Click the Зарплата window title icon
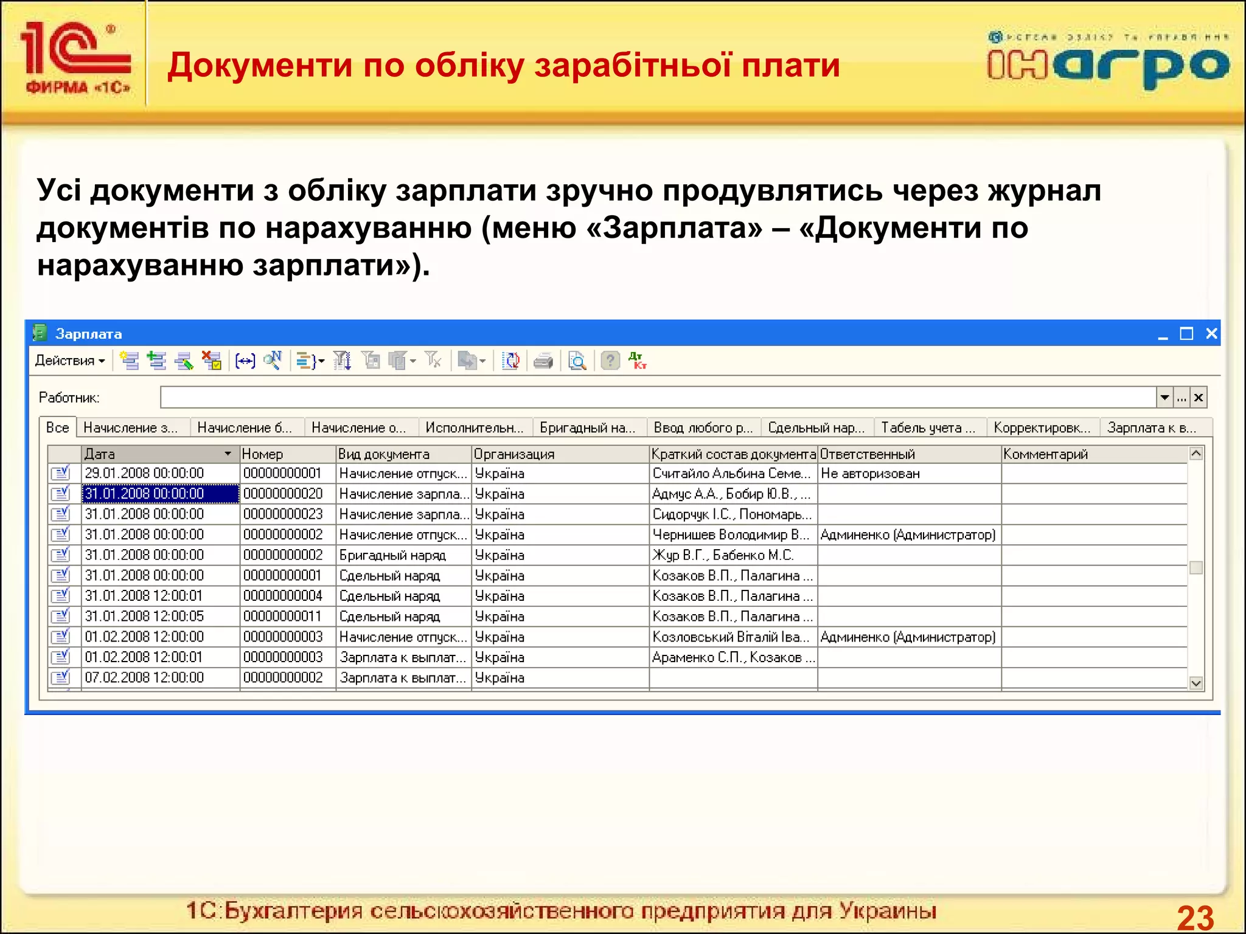 (40, 333)
